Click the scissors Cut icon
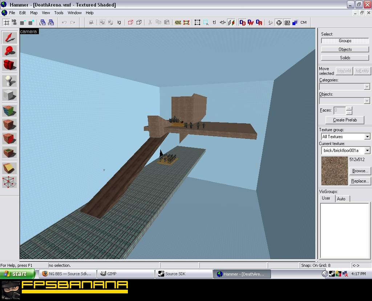Viewport: 372px width, 301px height. pyautogui.click(x=150, y=23)
